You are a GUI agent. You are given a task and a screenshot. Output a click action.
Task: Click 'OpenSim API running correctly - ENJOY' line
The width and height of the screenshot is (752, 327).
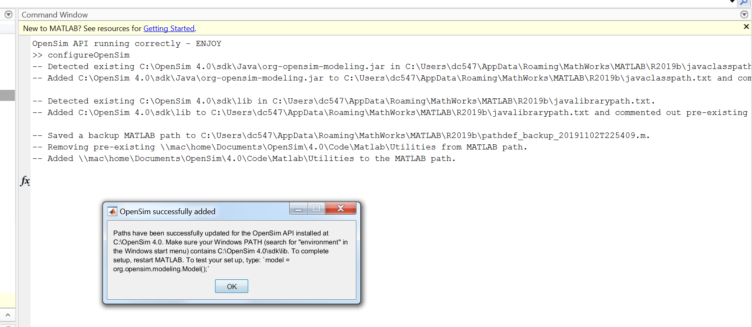(x=127, y=43)
